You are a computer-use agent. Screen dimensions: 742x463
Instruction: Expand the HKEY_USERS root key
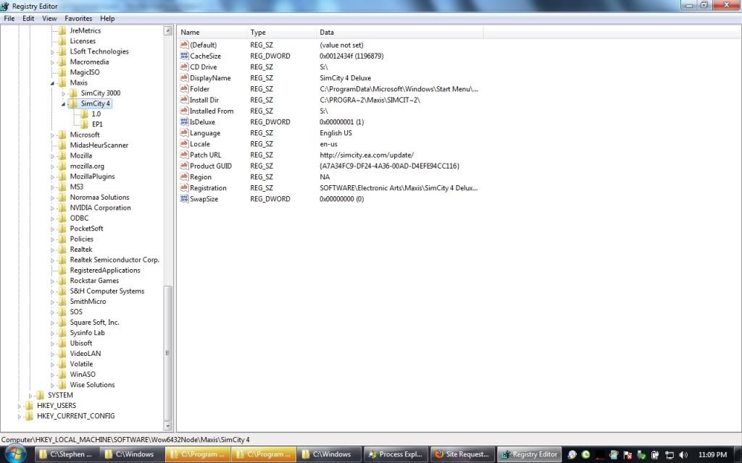pyautogui.click(x=20, y=406)
